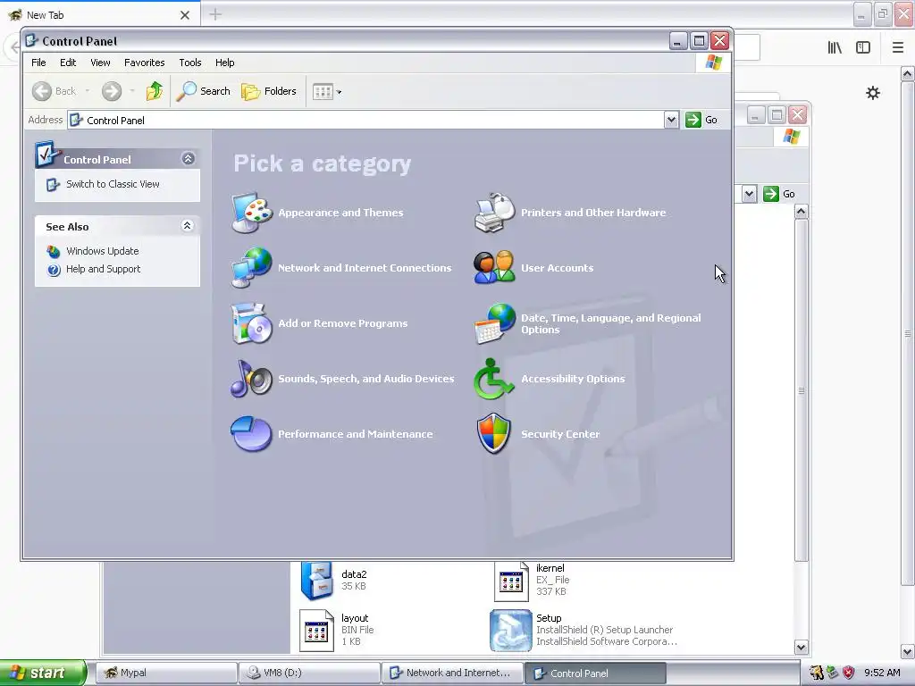Switch to Mypal taskbar button

pos(166,673)
